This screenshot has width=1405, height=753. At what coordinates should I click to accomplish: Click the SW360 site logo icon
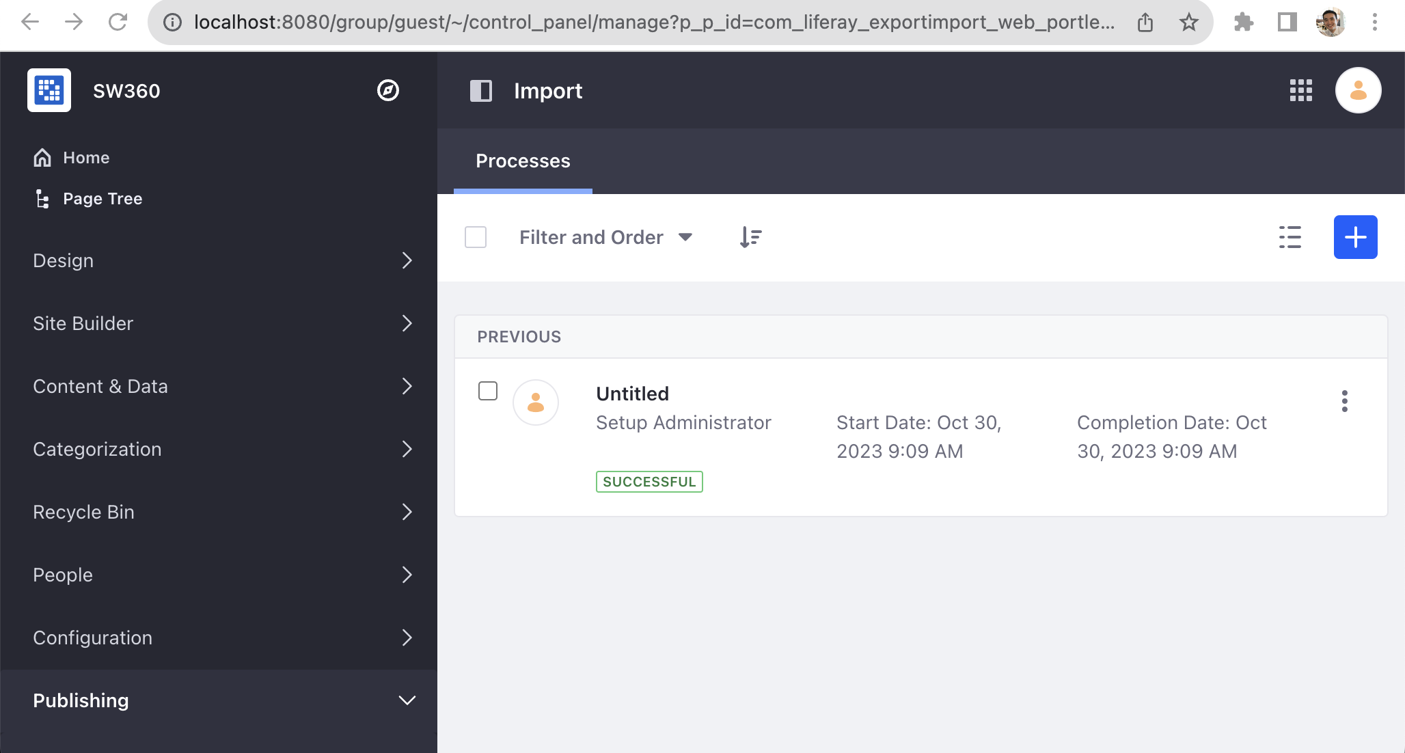[49, 90]
